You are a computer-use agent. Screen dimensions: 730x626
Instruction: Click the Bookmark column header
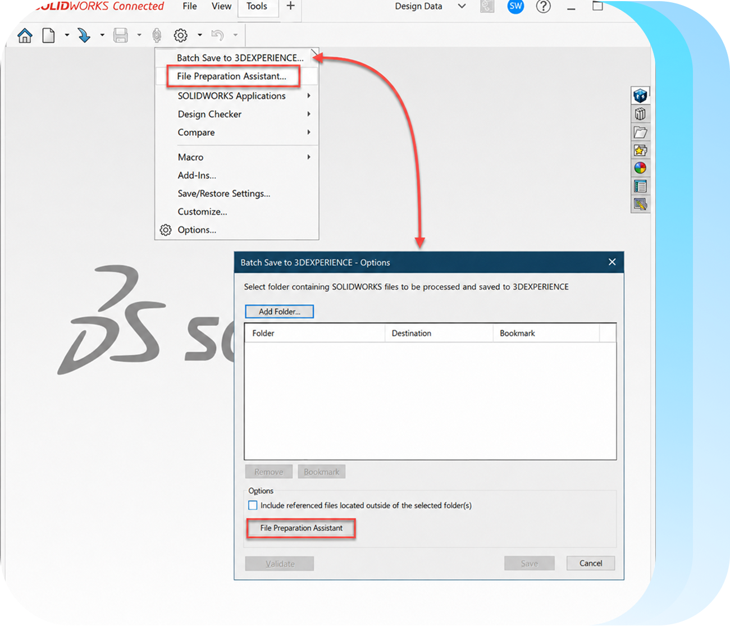click(546, 333)
